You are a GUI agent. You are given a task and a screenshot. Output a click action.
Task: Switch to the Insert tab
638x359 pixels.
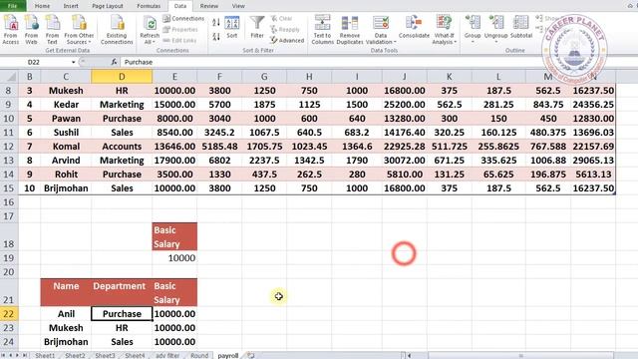coord(71,6)
